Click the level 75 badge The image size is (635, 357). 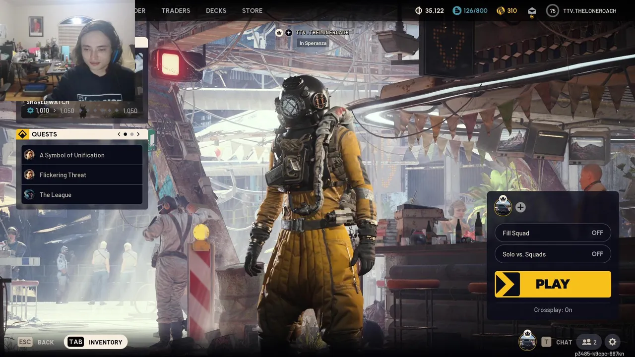click(x=552, y=10)
